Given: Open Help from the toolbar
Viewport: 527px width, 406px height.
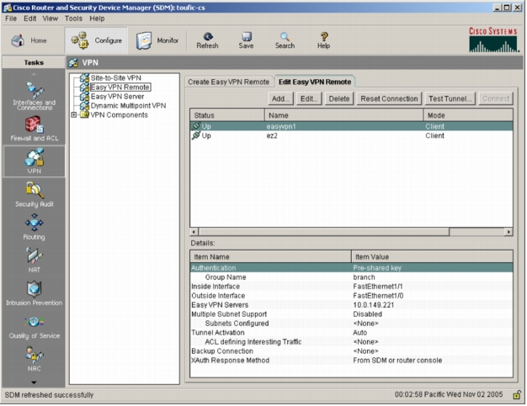Looking at the screenshot, I should coord(323,40).
